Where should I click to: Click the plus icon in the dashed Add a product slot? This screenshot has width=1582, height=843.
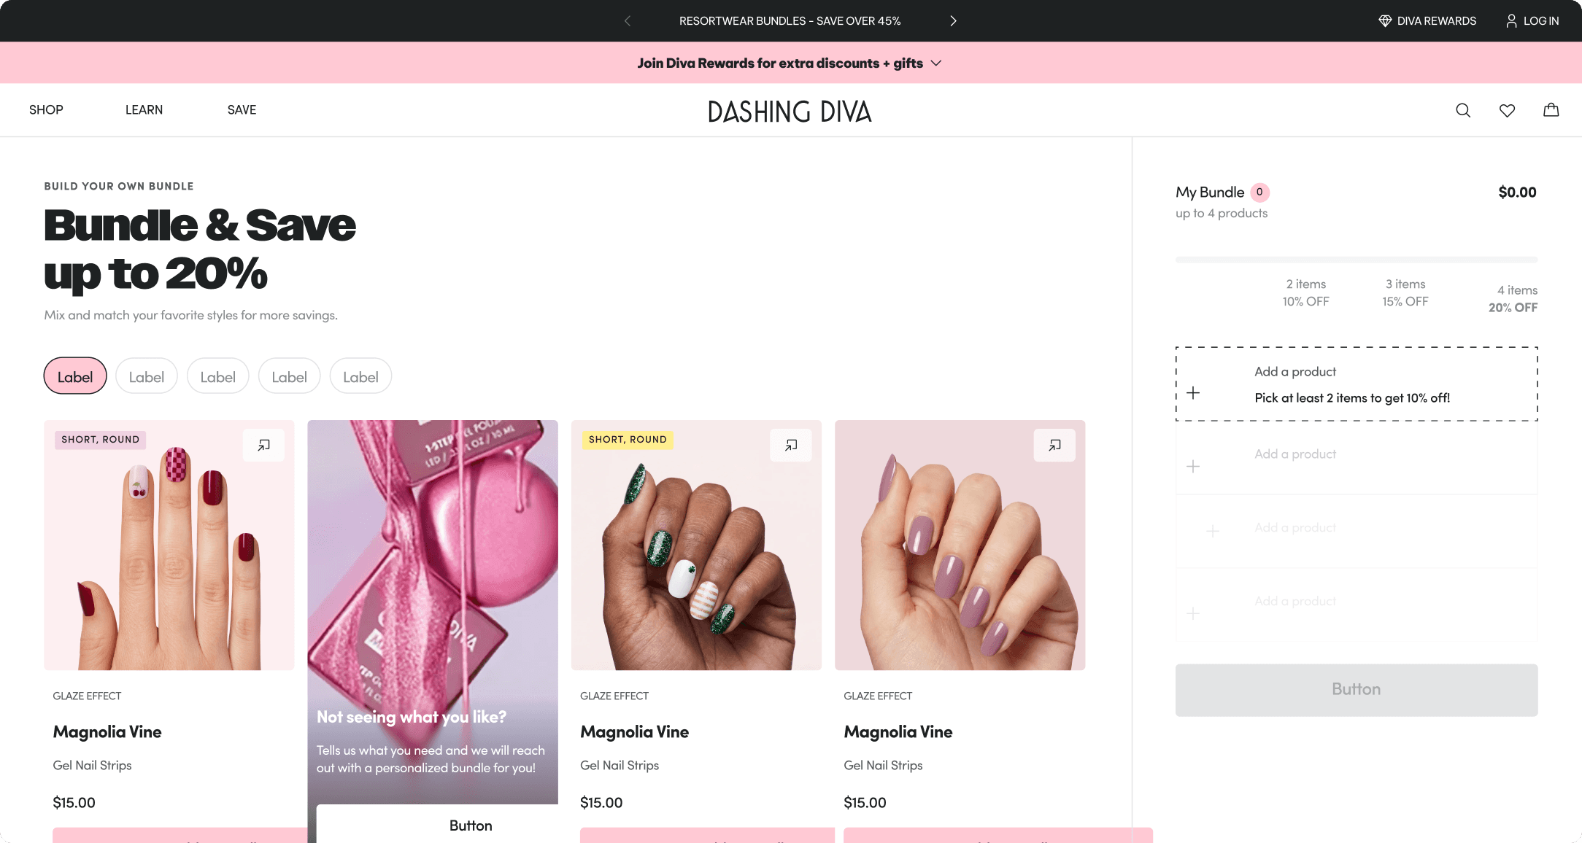coord(1195,392)
